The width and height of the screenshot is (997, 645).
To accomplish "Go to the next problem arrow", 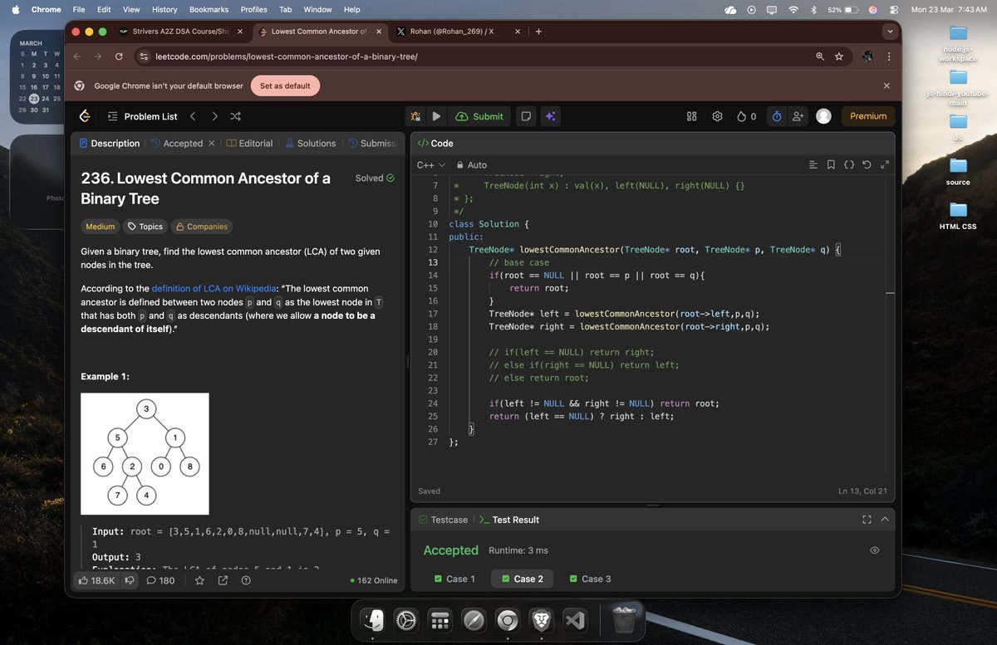I will tap(214, 116).
